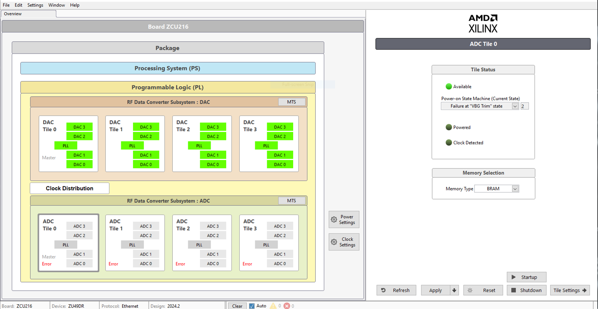The height and width of the screenshot is (309, 598).
Task: Shutdown the tile using the stop icon
Action: coord(514,290)
